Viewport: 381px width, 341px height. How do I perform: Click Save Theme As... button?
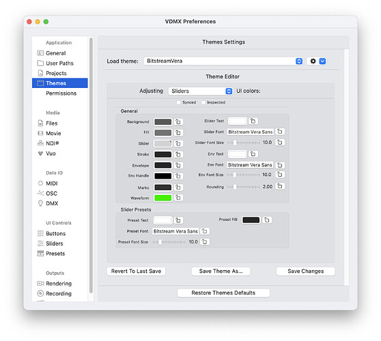tap(221, 271)
